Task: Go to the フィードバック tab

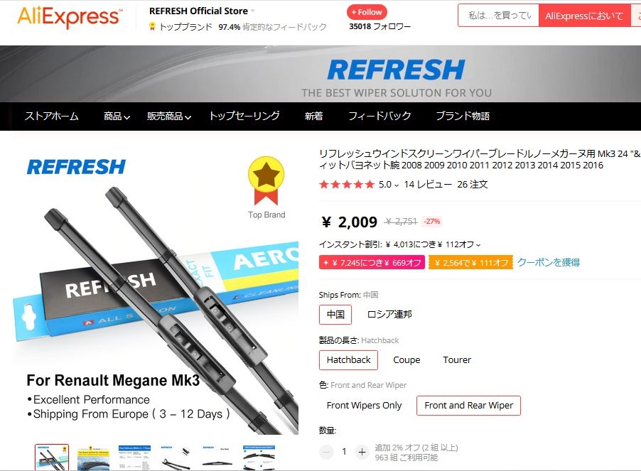Action: (379, 116)
